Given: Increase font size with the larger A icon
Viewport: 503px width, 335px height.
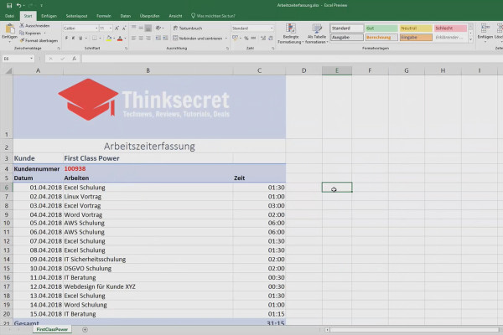Looking at the screenshot, I should 117,28.
